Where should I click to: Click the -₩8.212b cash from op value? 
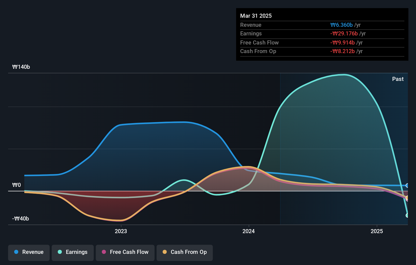point(343,51)
